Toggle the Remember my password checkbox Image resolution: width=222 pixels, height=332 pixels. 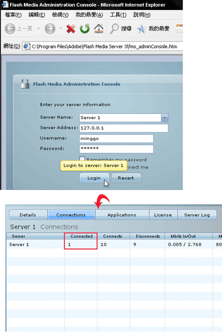tap(82, 159)
